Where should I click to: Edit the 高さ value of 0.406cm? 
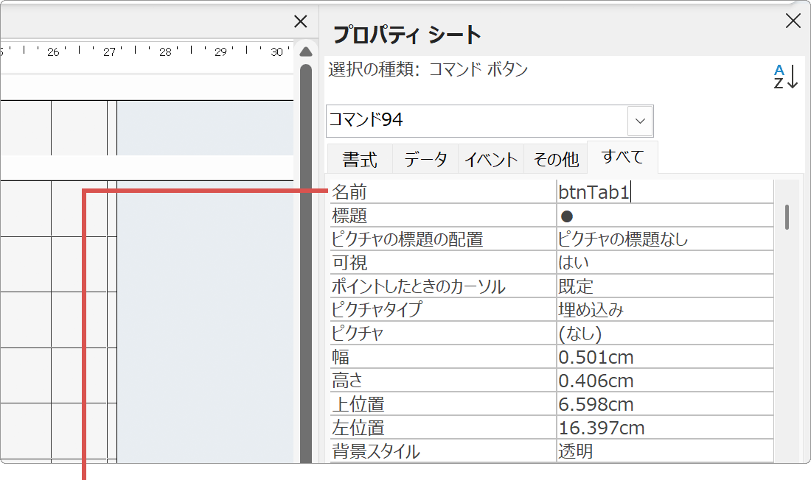coord(664,381)
